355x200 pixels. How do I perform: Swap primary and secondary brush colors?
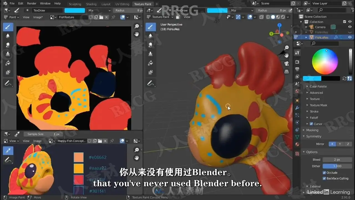click(344, 79)
